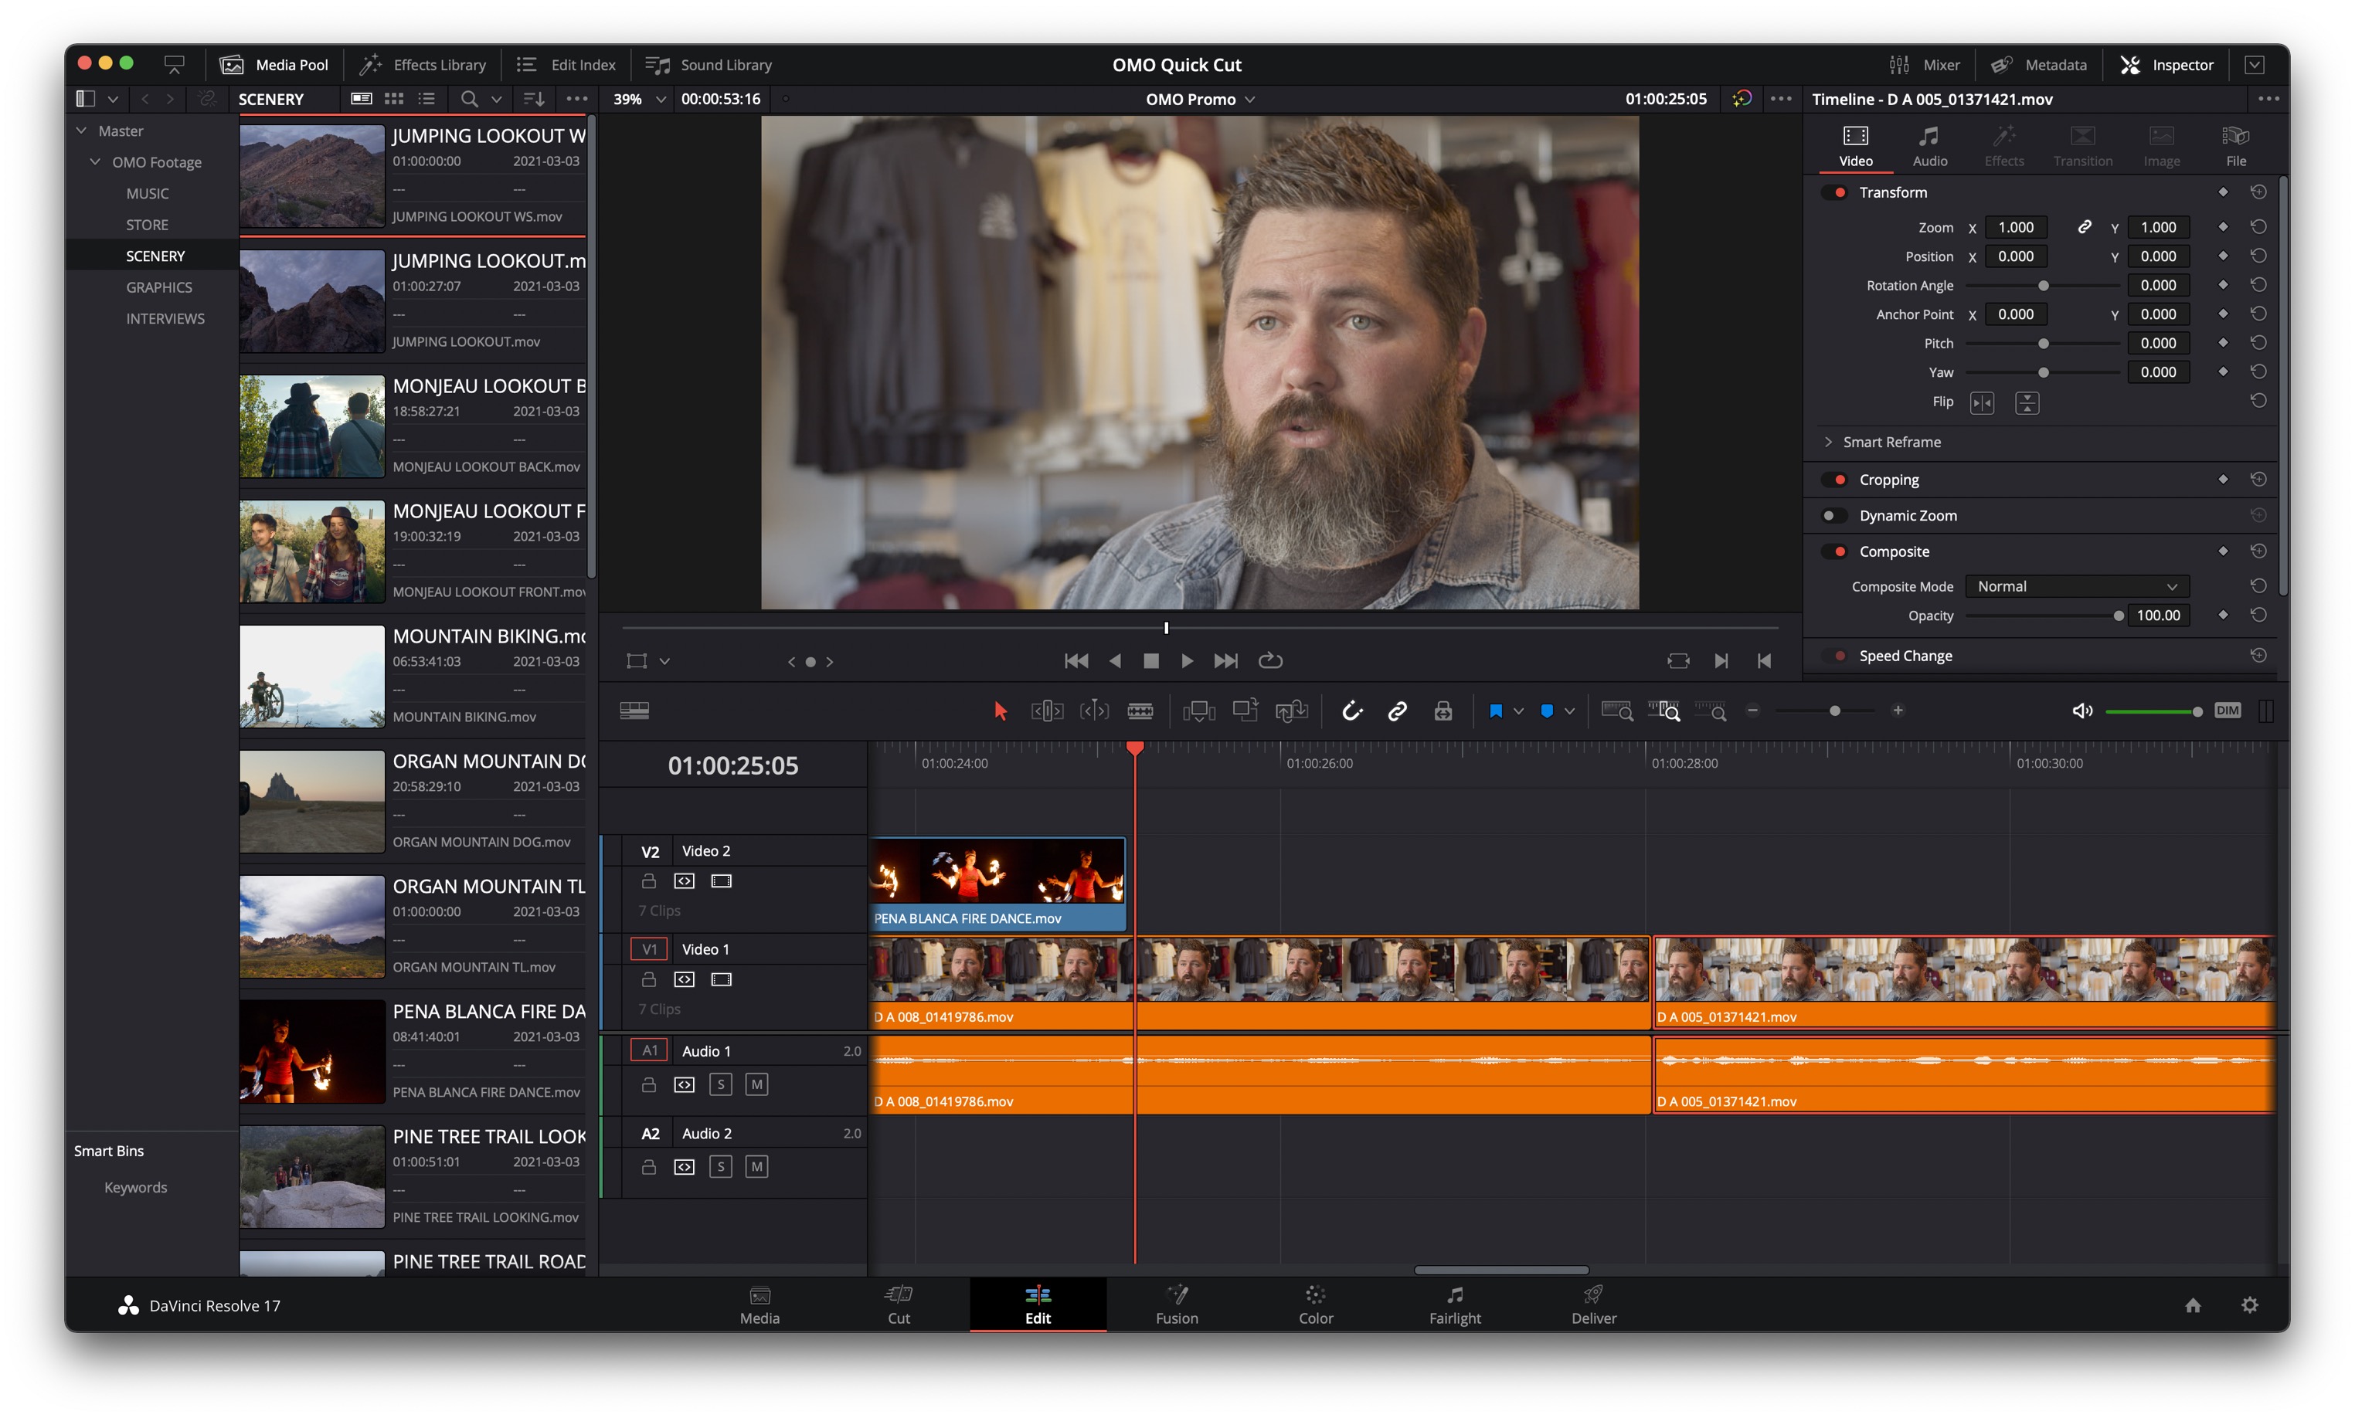Screen dimensions: 2355x1418
Task: Open the Edit Index panel
Action: point(567,65)
